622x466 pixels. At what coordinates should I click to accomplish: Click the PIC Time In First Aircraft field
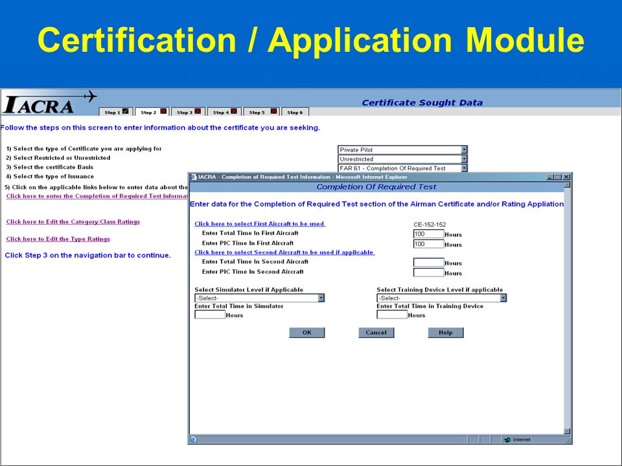tap(428, 244)
